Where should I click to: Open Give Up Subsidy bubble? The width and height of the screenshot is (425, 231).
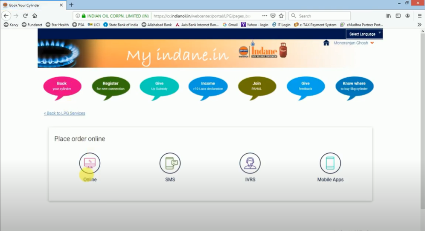pyautogui.click(x=159, y=86)
